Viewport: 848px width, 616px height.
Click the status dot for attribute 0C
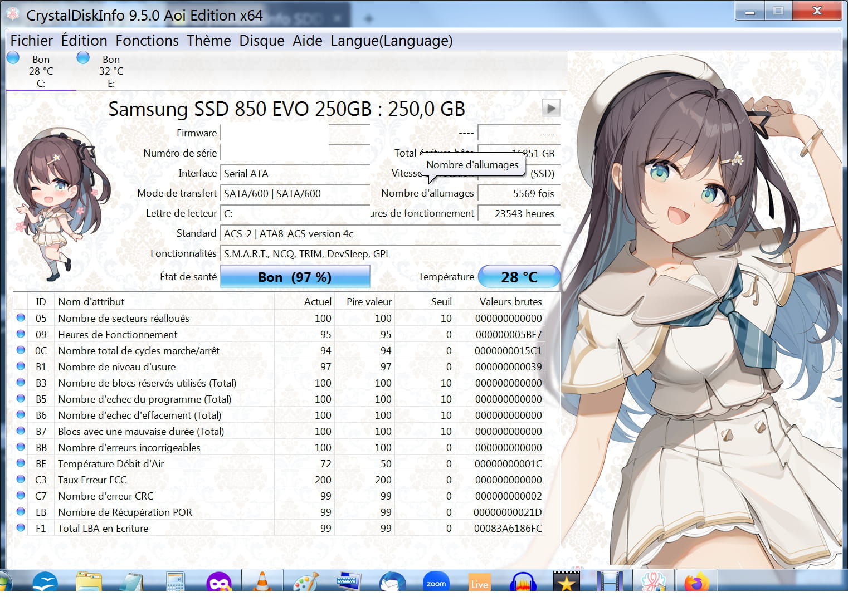click(21, 350)
